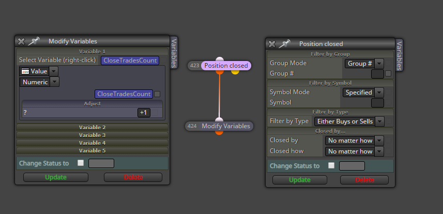Click Delete in Position closed panel
This screenshot has height=214, width=443.
pyautogui.click(x=364, y=180)
